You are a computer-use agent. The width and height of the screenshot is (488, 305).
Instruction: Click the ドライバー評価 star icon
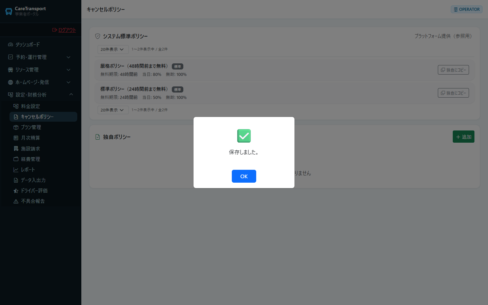click(x=16, y=190)
